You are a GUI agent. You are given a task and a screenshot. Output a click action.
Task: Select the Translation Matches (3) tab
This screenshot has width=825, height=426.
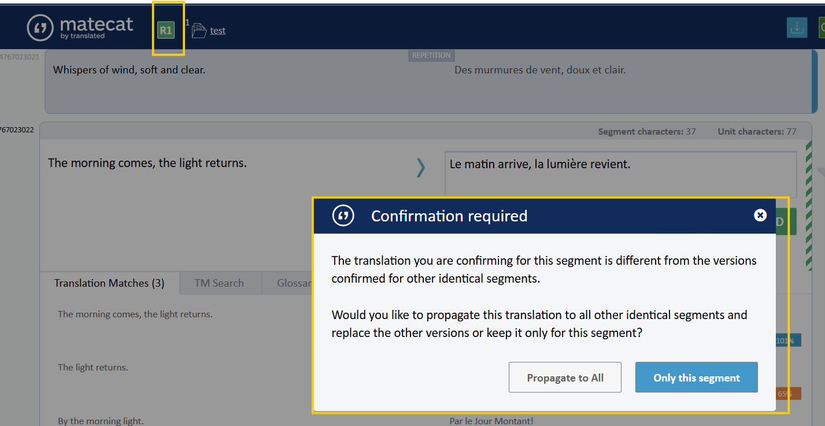[x=109, y=283]
